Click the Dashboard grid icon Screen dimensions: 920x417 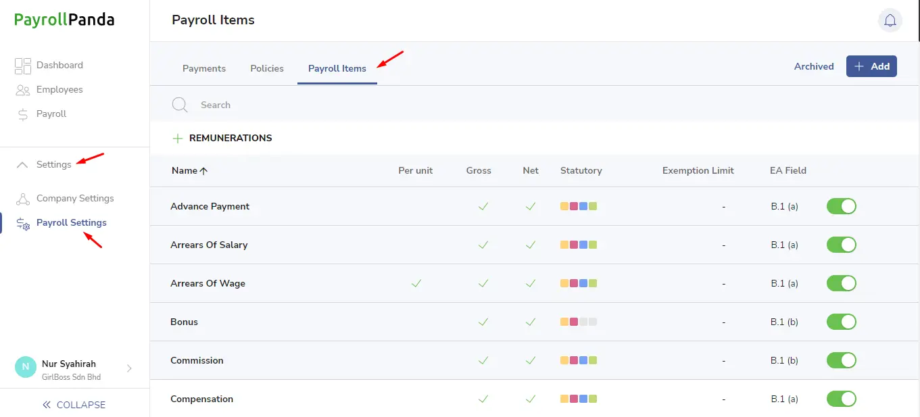23,66
